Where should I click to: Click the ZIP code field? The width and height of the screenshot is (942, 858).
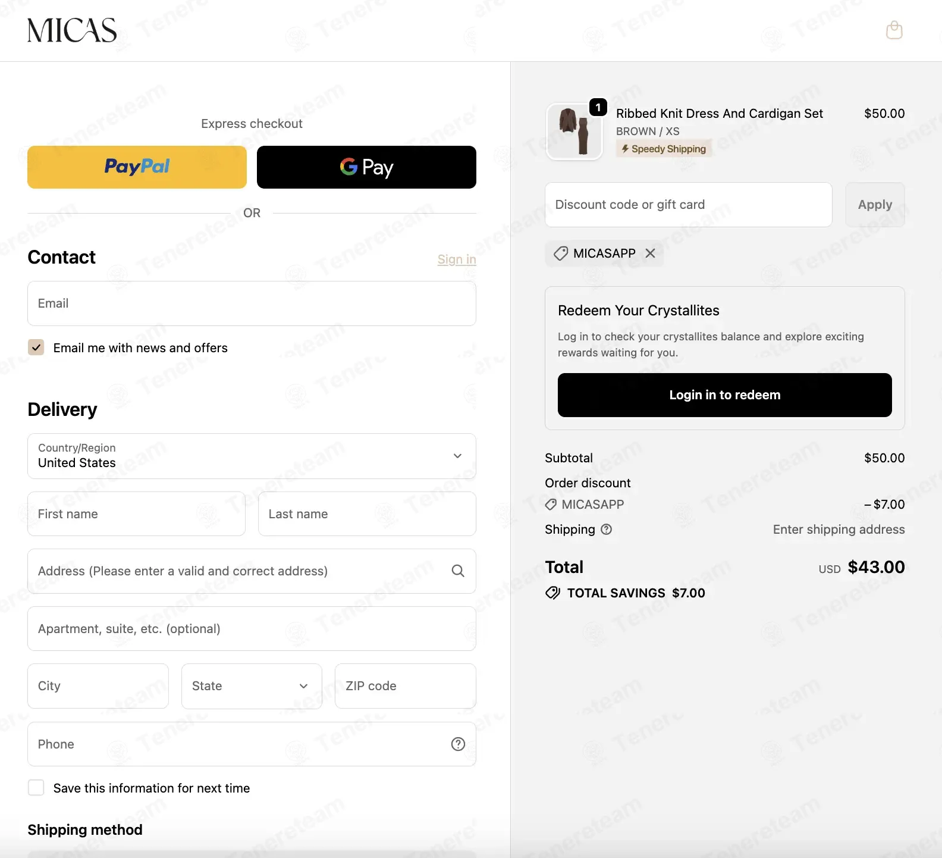click(406, 686)
